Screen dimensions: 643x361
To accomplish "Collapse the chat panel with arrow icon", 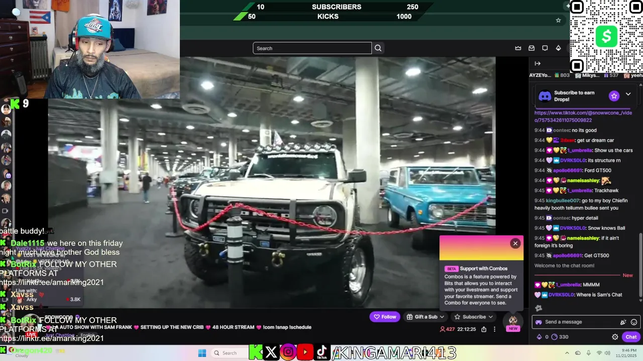I will point(538,64).
